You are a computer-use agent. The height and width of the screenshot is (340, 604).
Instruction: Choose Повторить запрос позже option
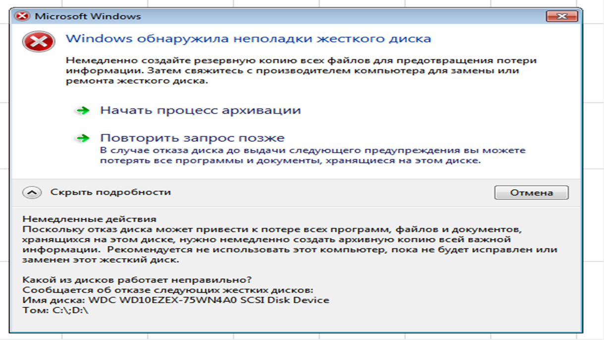coord(192,138)
